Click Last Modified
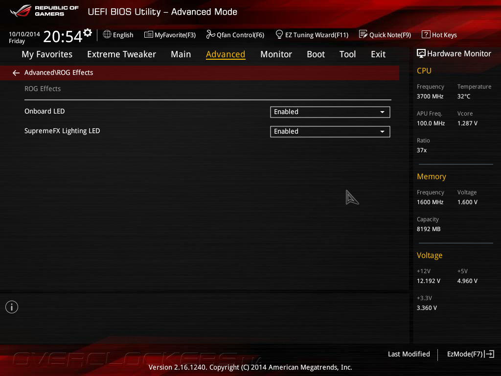 pos(409,354)
